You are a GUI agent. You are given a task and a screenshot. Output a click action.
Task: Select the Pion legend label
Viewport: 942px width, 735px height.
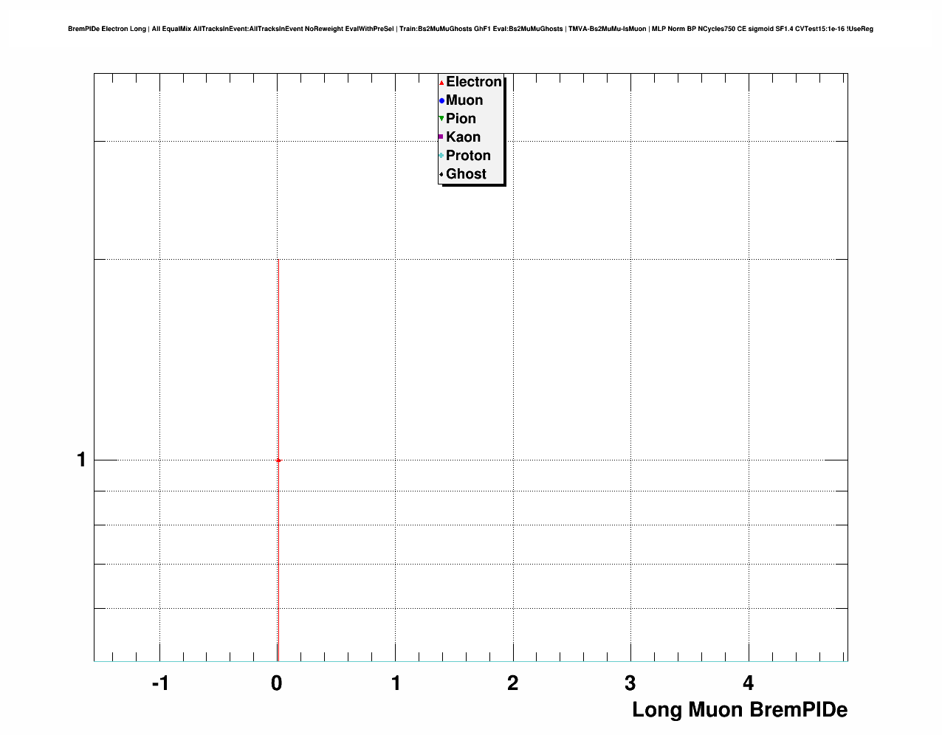[461, 119]
